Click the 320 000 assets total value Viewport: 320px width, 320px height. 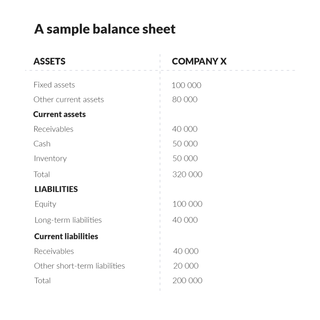pyautogui.click(x=187, y=174)
